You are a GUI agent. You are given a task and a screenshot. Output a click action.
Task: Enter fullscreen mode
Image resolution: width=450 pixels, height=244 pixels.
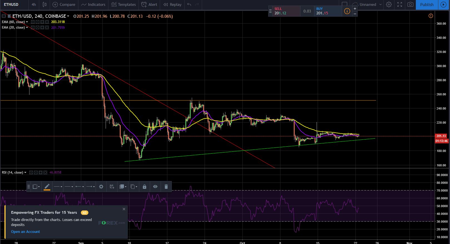click(x=400, y=4)
